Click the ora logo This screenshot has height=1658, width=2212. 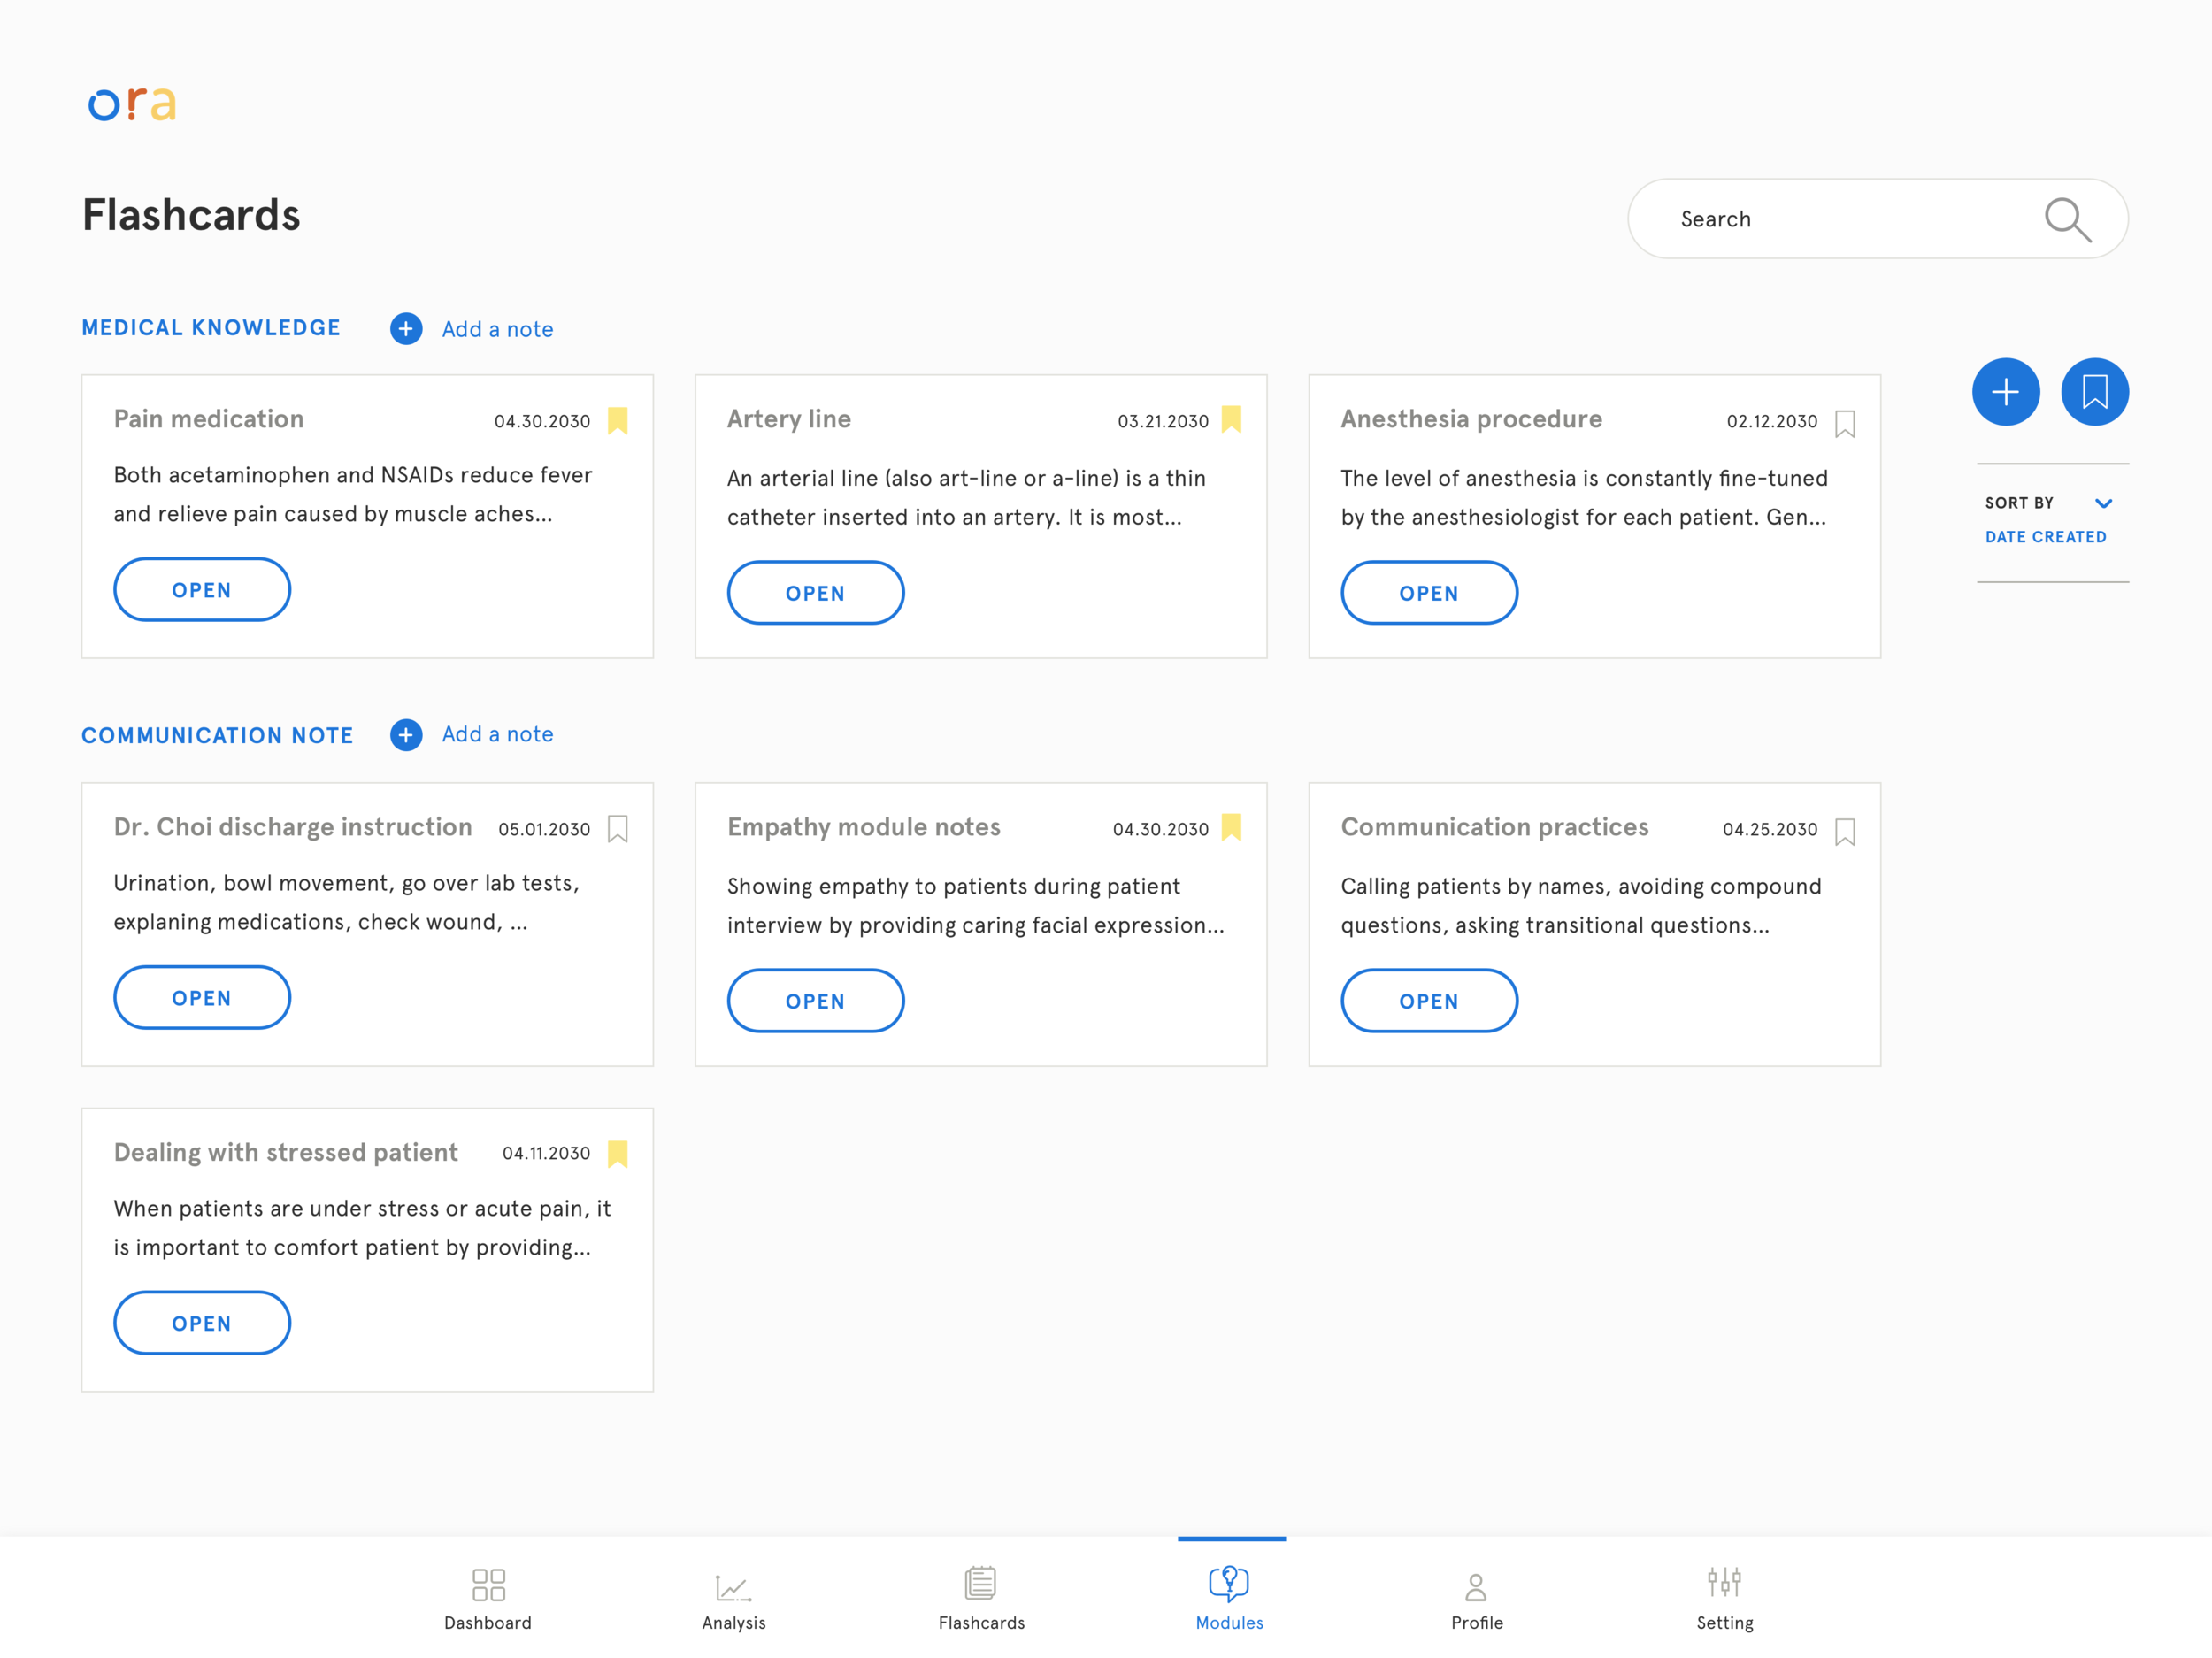tap(132, 104)
